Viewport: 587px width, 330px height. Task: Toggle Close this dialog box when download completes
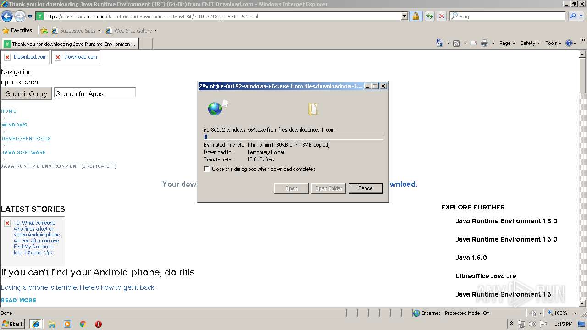[207, 169]
